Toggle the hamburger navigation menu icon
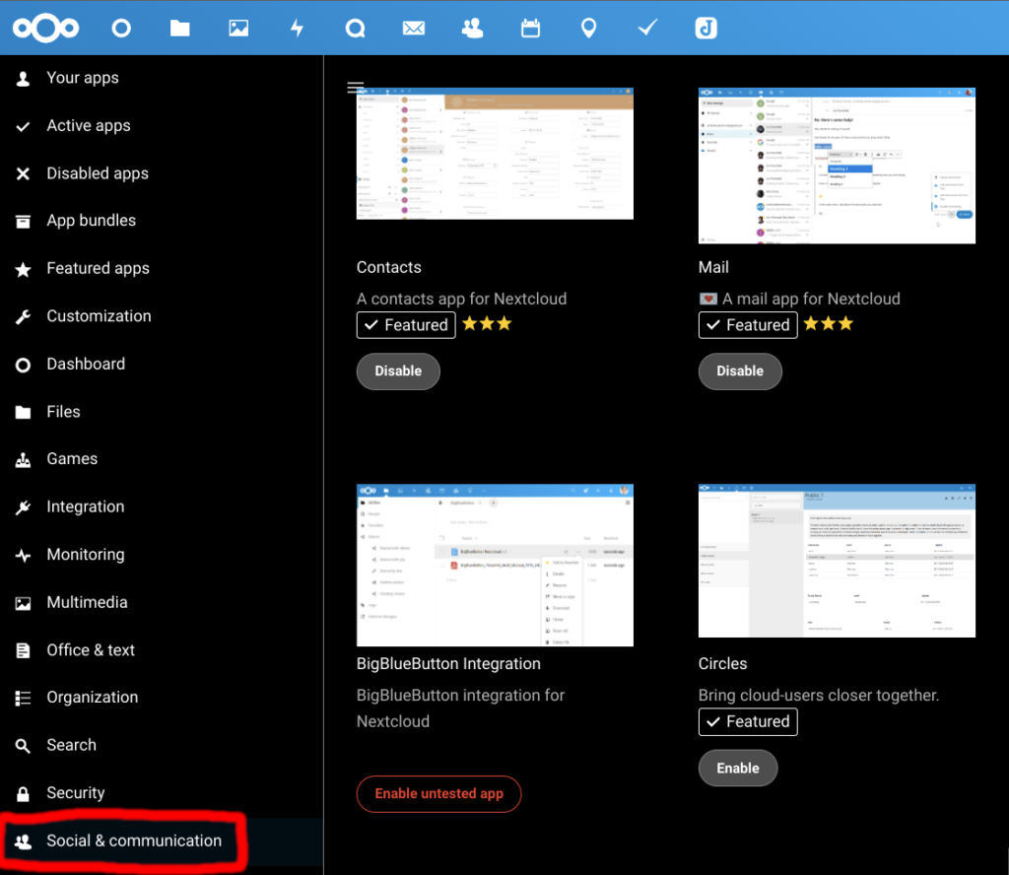The height and width of the screenshot is (875, 1009). tap(355, 87)
